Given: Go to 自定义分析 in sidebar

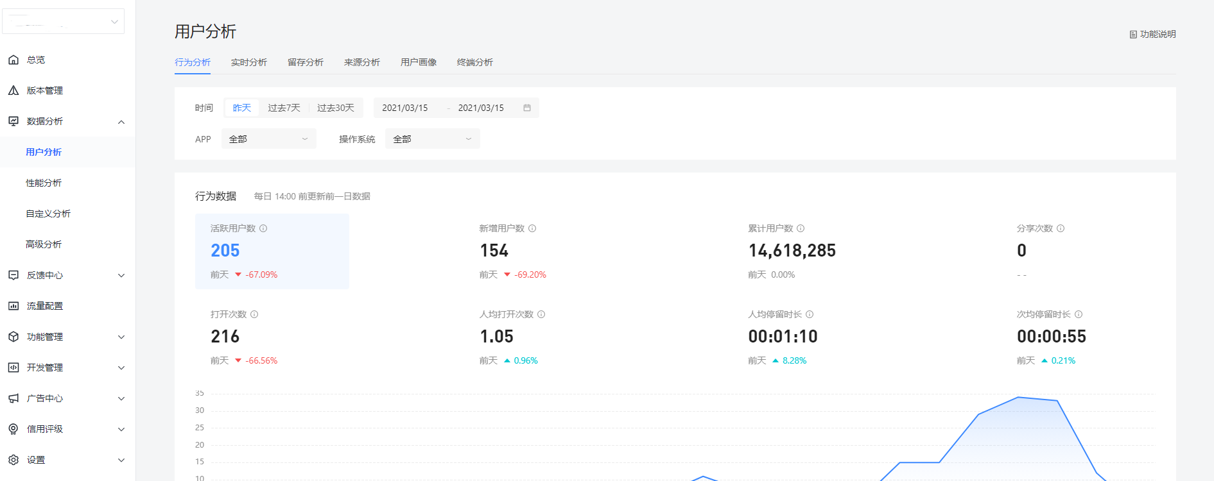Looking at the screenshot, I should (67, 214).
